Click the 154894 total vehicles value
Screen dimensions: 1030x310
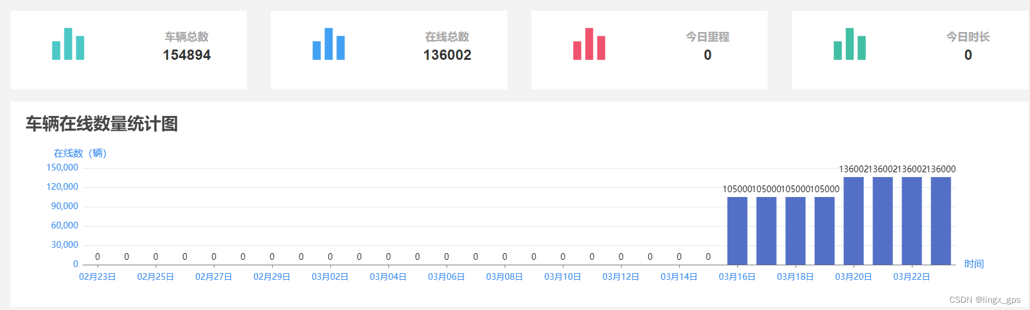pyautogui.click(x=187, y=55)
